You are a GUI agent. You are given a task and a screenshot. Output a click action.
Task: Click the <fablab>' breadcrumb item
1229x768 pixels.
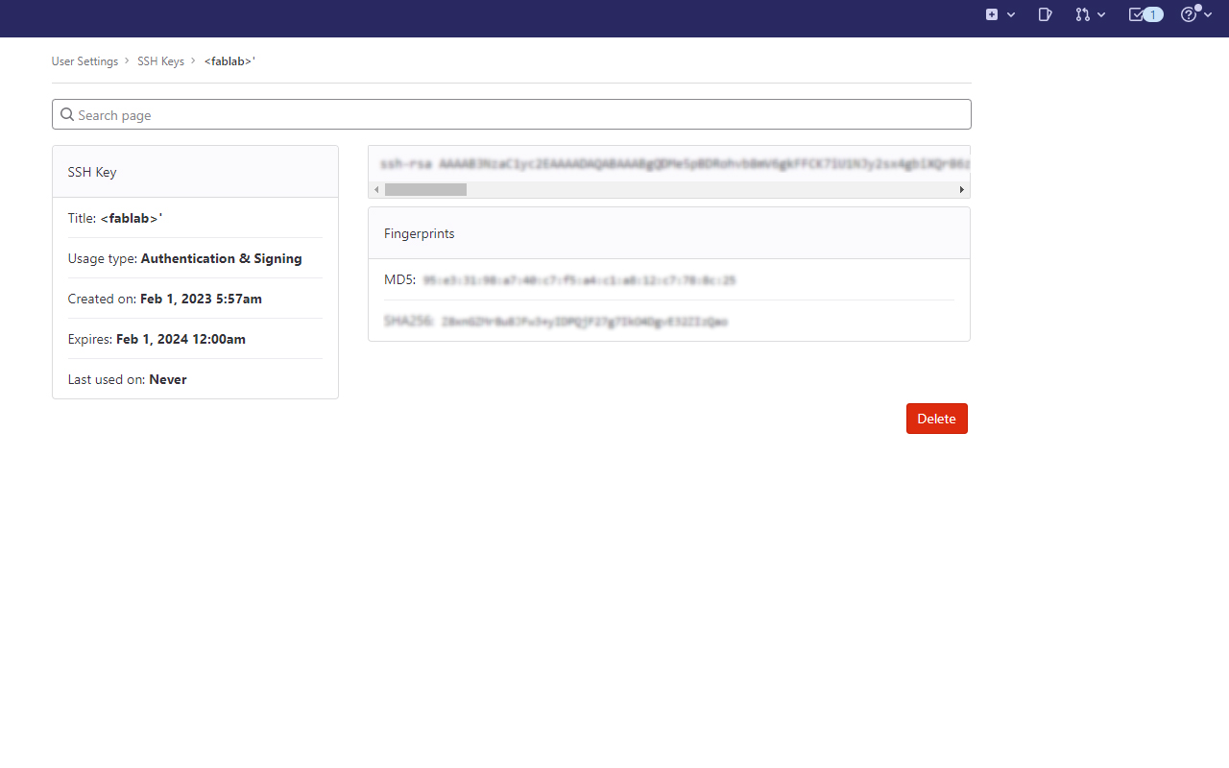[x=229, y=61]
